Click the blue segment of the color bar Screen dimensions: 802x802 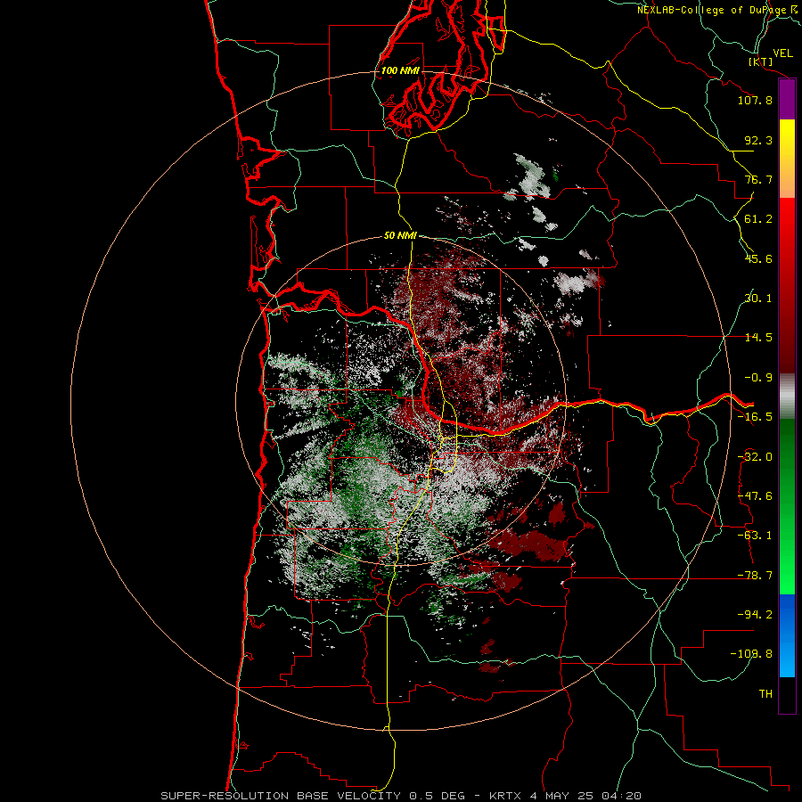point(787,635)
